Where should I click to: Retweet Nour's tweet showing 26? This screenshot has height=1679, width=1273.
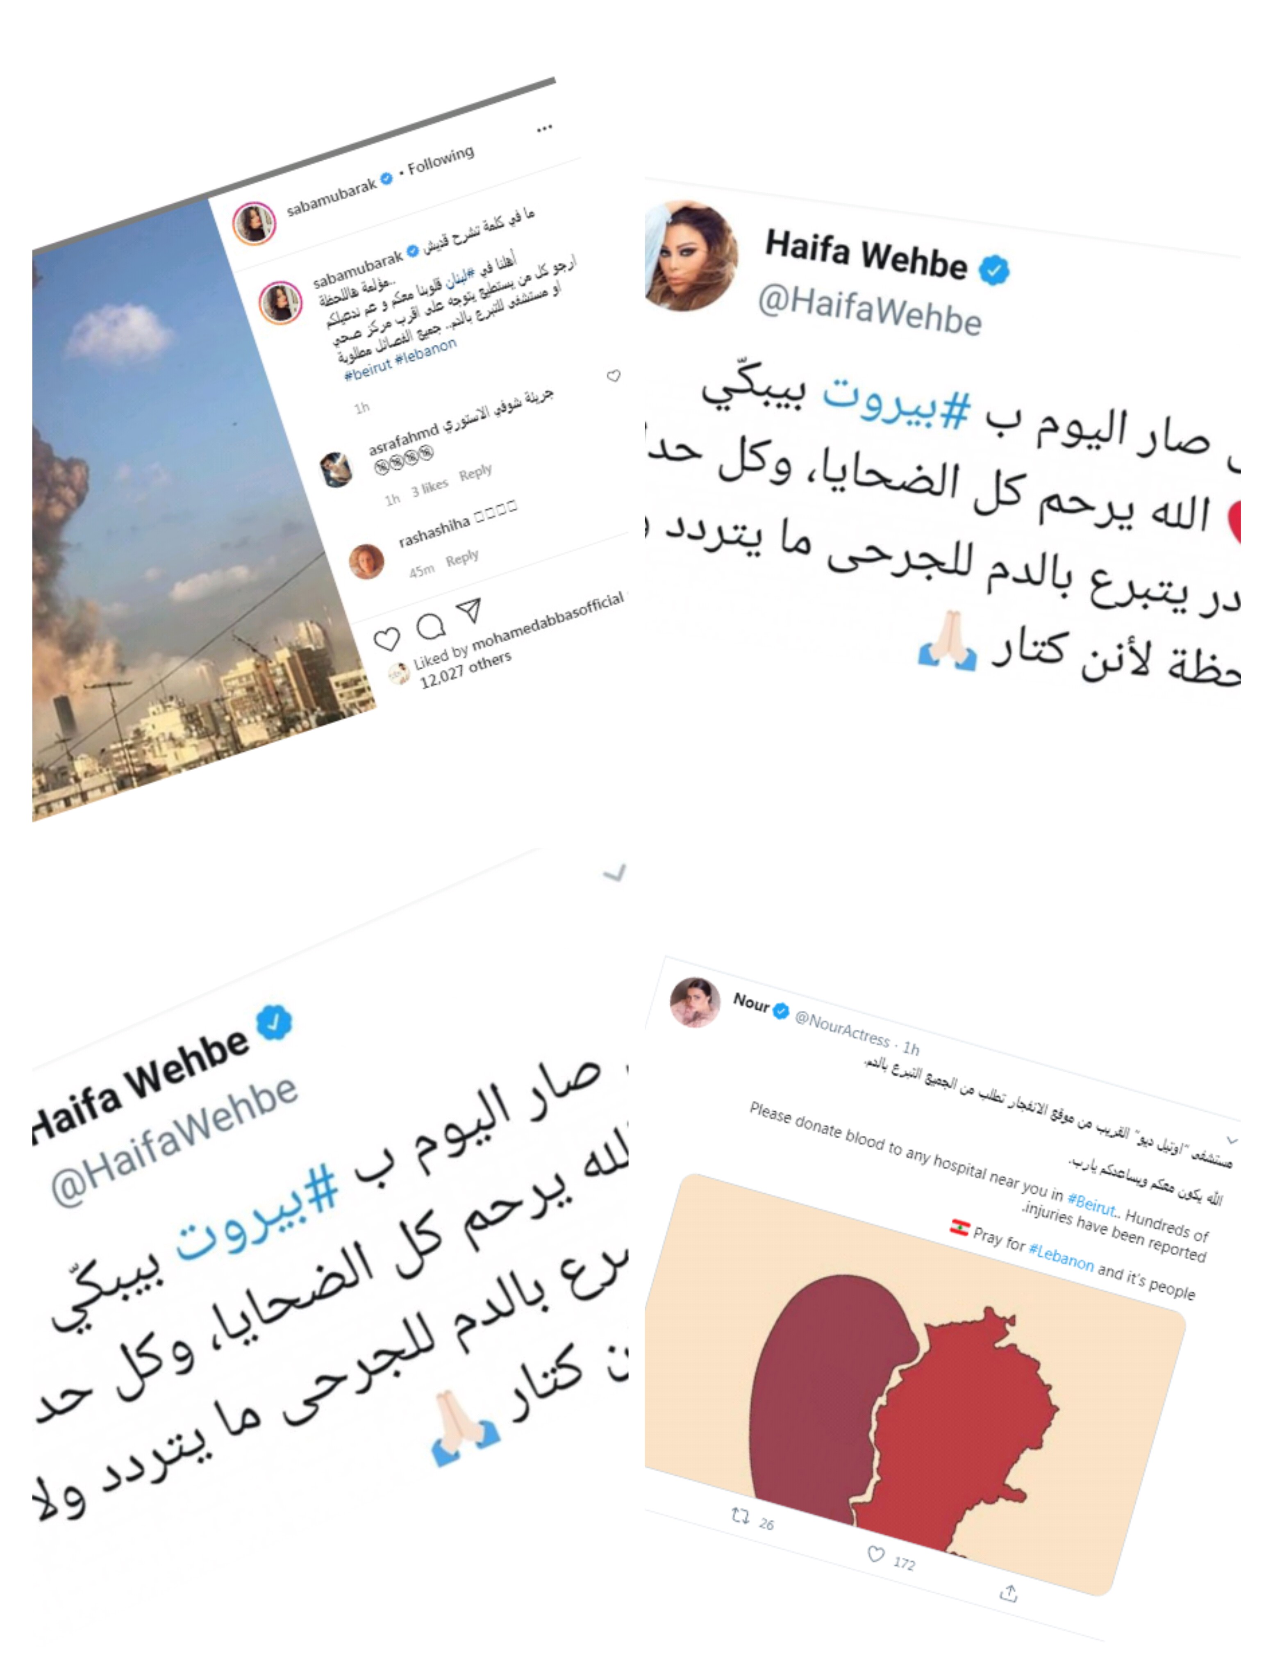(740, 1516)
